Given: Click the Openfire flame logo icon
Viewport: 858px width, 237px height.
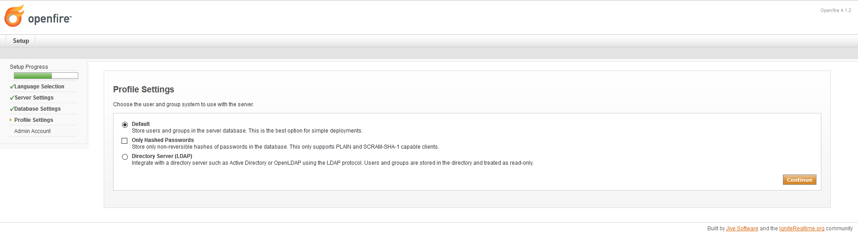Looking at the screenshot, I should tap(14, 16).
